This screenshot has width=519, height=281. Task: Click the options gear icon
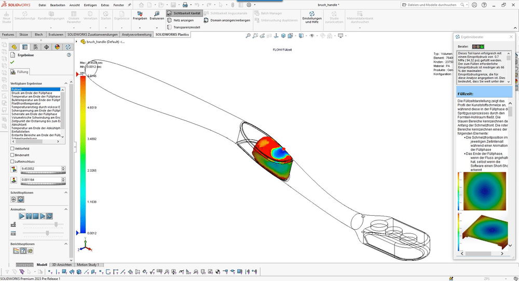click(249, 5)
